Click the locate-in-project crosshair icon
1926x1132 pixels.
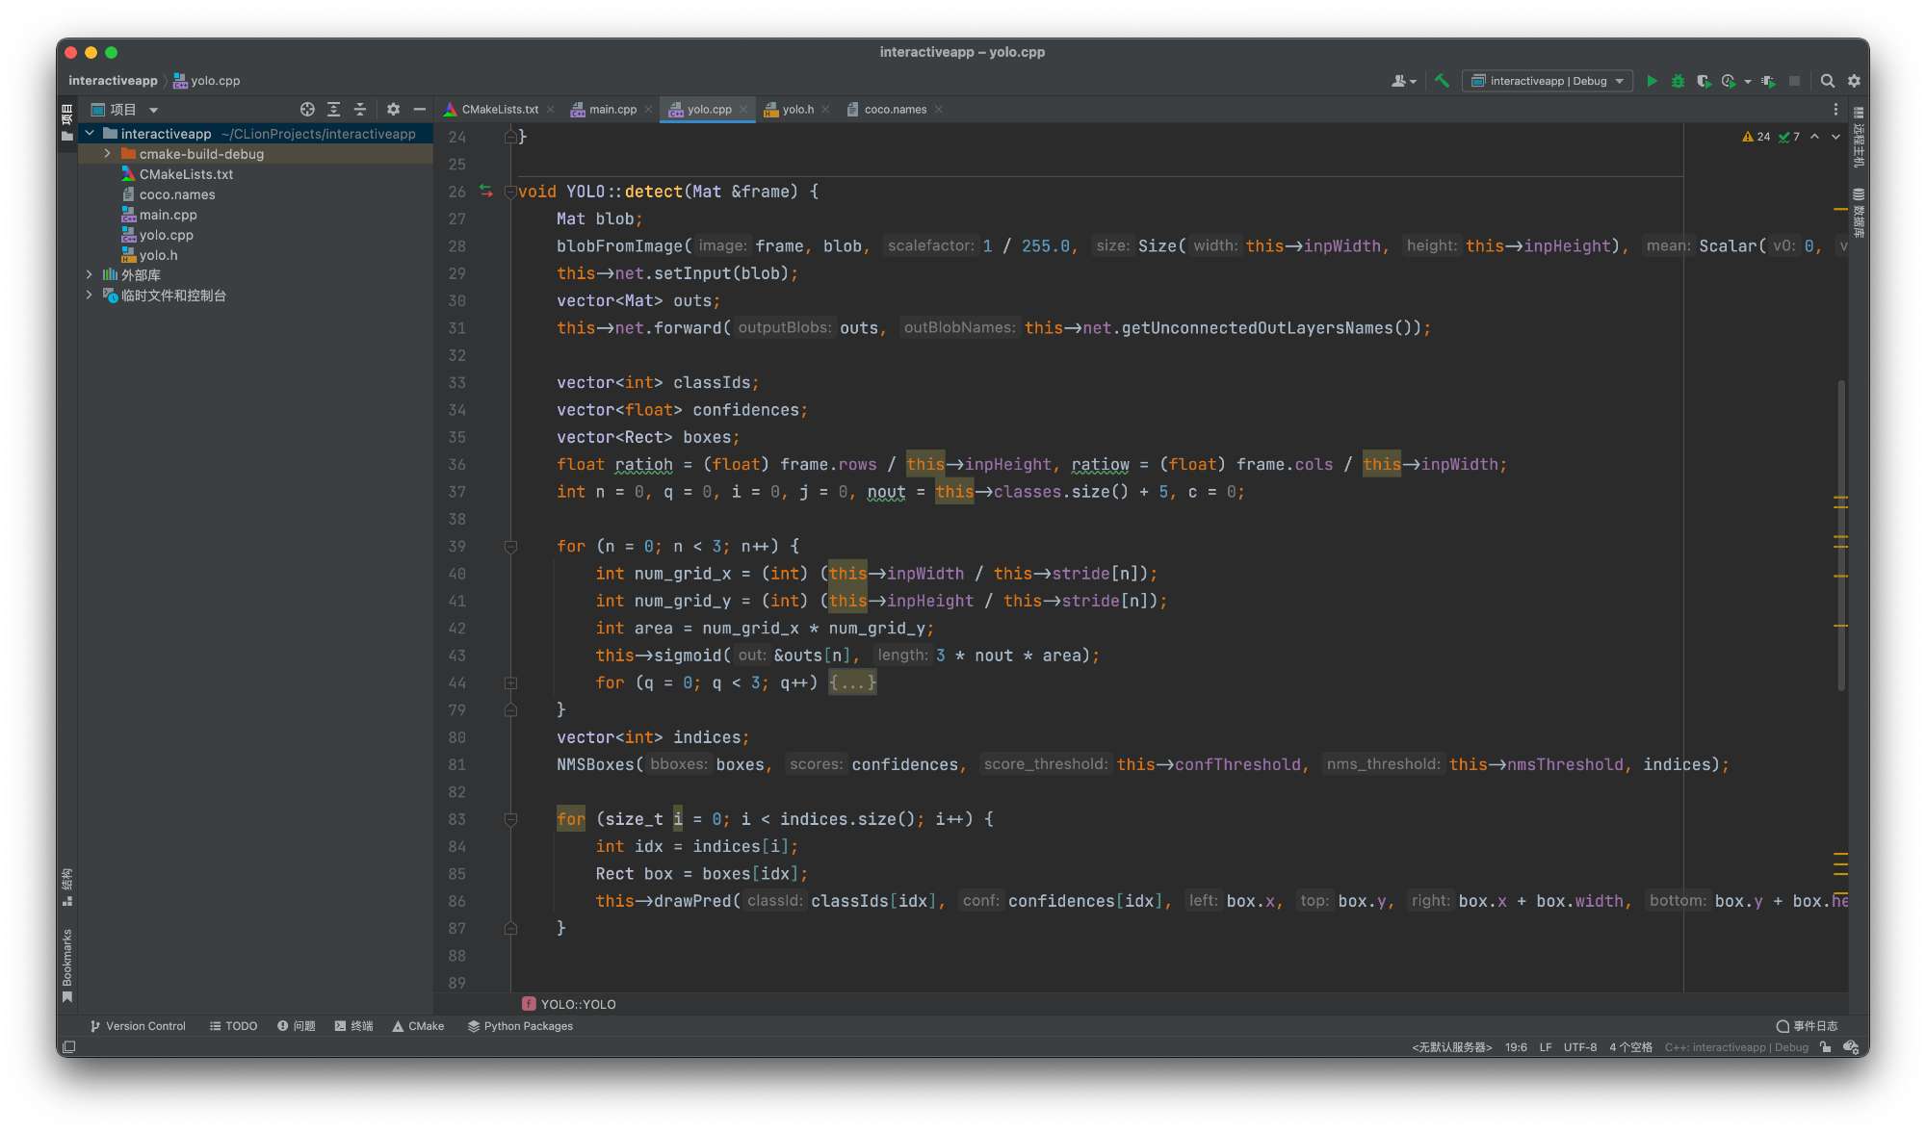point(307,109)
